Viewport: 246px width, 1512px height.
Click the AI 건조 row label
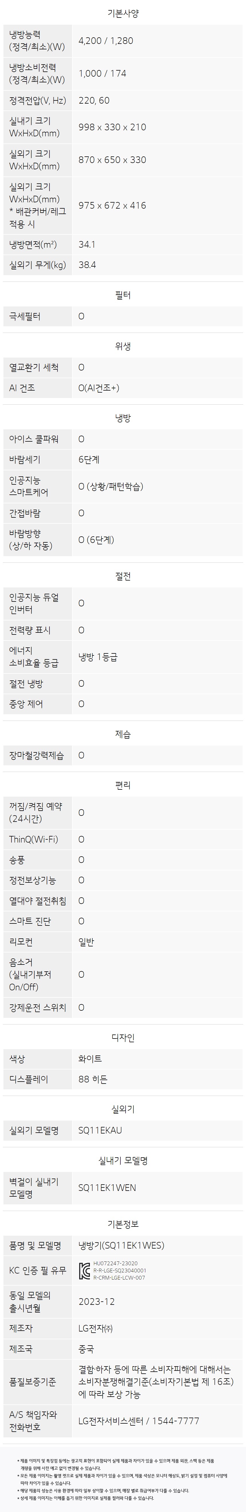[22, 388]
